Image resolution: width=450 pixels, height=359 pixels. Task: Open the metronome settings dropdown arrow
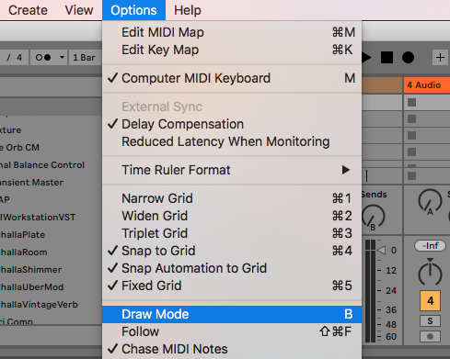coord(62,57)
